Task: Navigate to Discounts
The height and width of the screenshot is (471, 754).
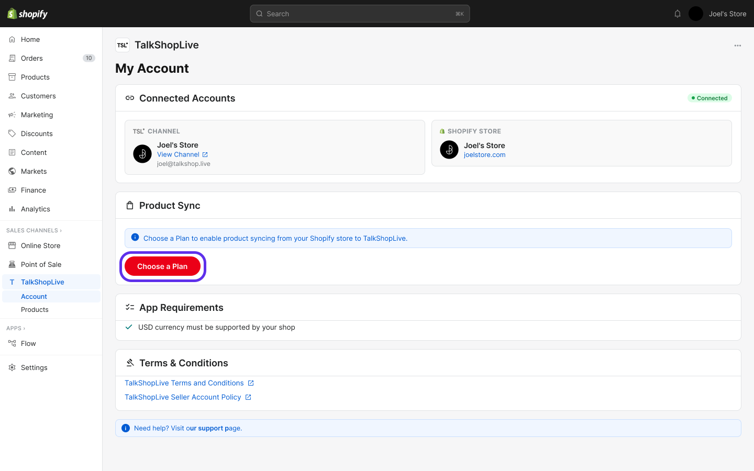Action: (x=51, y=133)
